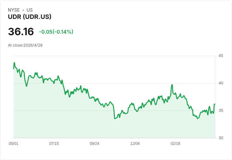Viewport: 232px width, 160px height.
Task: Select the 35 y-axis price label
Action: click(x=221, y=111)
